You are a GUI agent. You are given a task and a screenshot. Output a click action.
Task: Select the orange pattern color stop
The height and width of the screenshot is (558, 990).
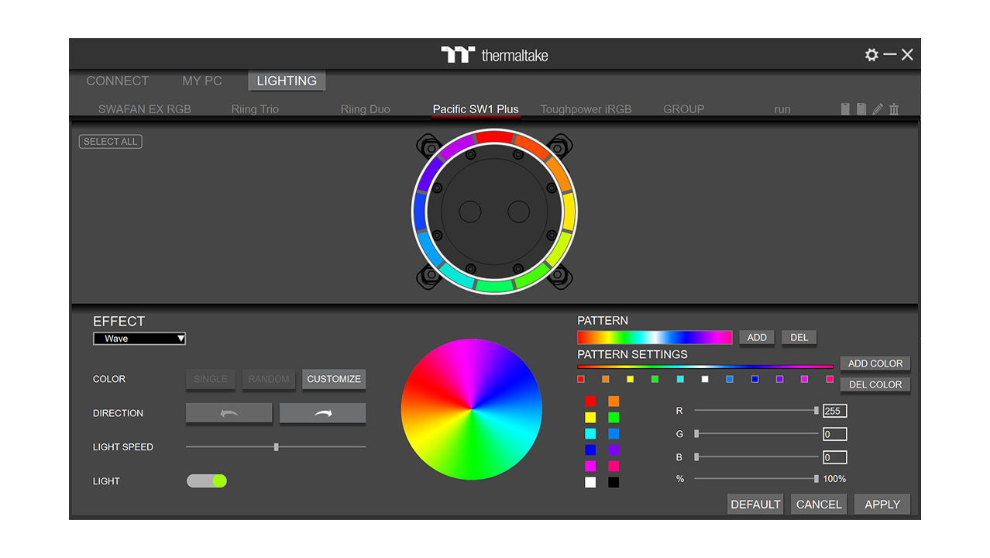coord(606,379)
